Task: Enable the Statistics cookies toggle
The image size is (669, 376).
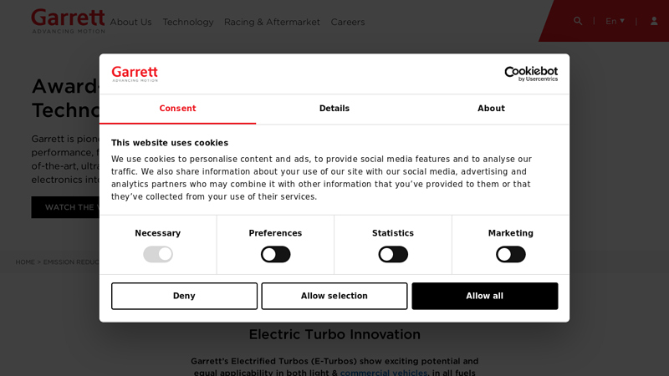Action: click(x=393, y=254)
